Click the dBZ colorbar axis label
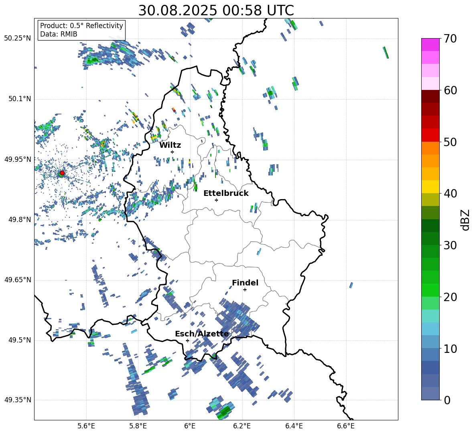Viewport: 475px width, 434px height. pyautogui.click(x=466, y=220)
